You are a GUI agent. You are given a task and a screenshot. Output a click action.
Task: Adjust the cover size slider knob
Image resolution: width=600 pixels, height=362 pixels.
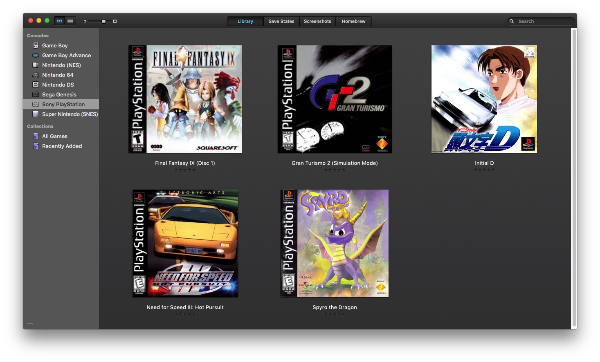tap(103, 21)
